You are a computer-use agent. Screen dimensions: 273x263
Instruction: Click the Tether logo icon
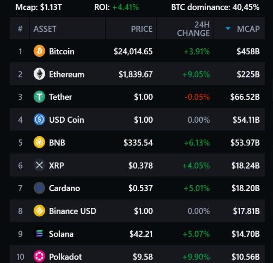coord(39,97)
